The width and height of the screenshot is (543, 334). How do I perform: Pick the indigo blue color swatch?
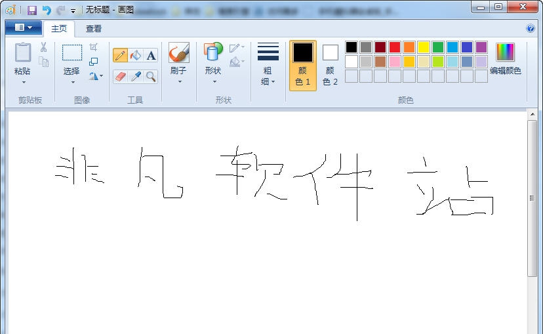(467, 47)
